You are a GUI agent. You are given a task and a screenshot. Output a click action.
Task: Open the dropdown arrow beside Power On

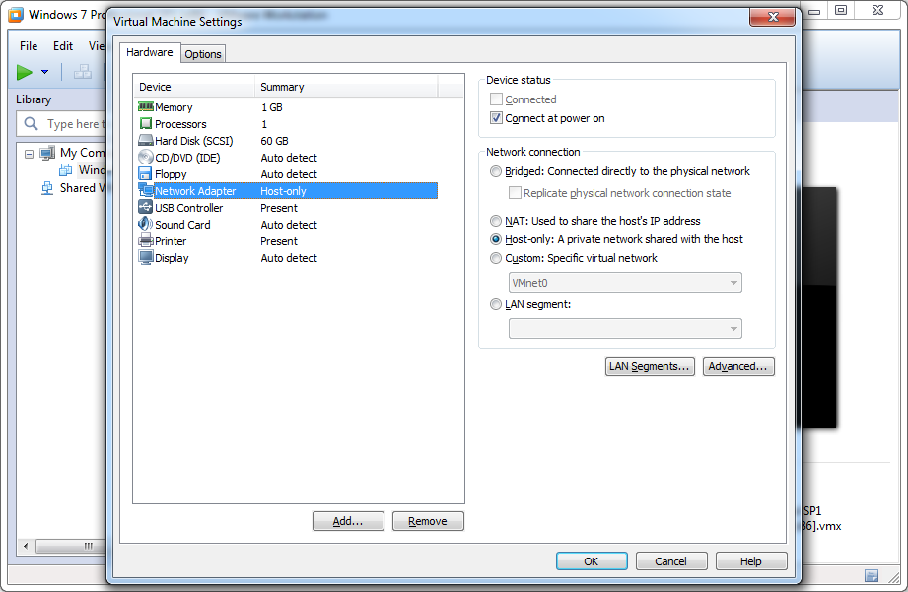[x=44, y=72]
